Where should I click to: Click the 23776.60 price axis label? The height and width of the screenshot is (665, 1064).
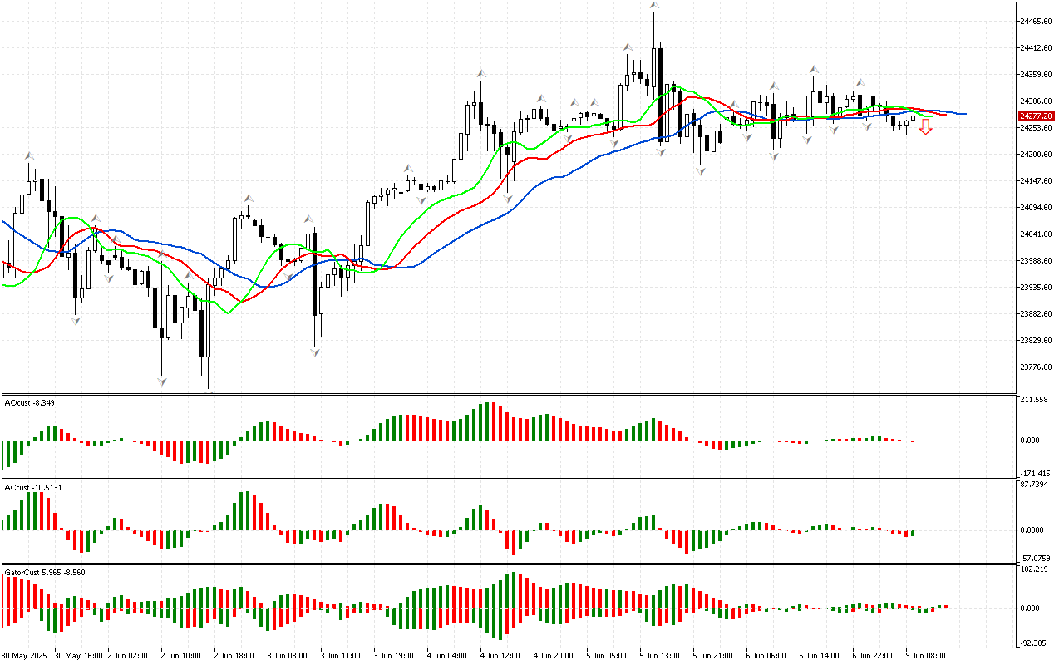pos(1036,367)
